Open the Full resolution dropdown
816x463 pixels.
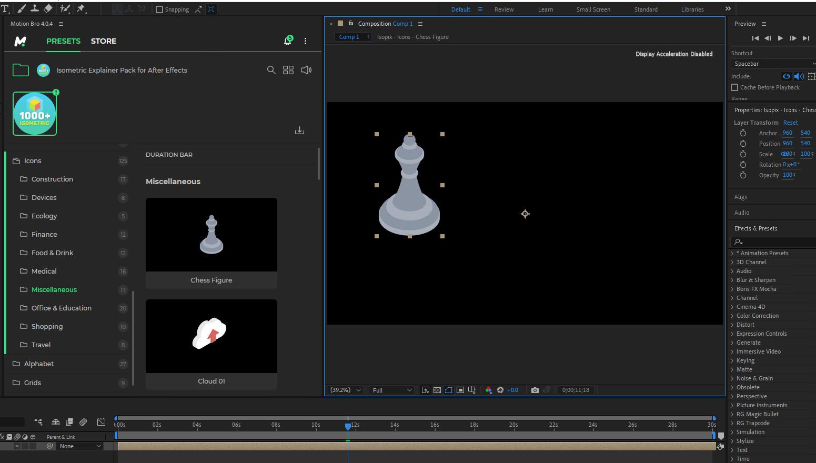coord(391,390)
